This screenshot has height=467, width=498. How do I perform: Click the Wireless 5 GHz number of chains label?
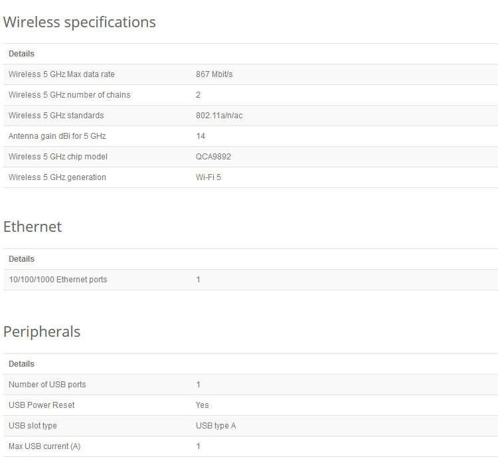point(69,95)
